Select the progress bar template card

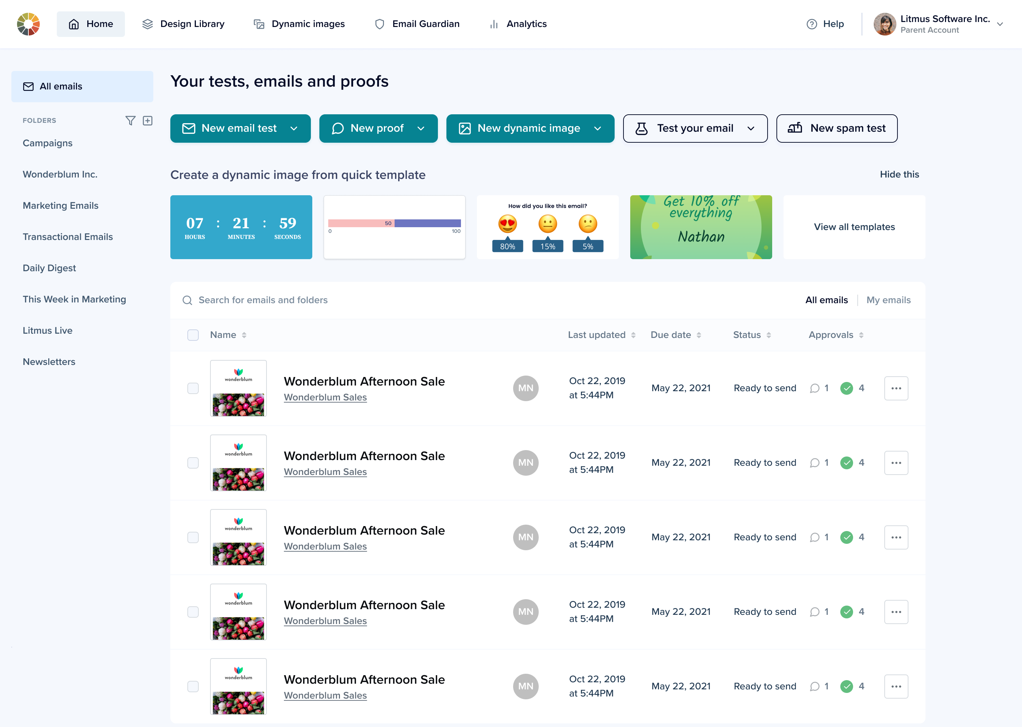click(x=394, y=227)
